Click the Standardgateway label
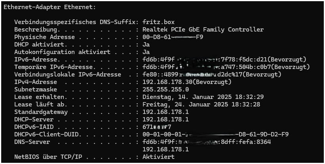Image resolution: width=325 pixels, height=164 pixels. coord(41,112)
